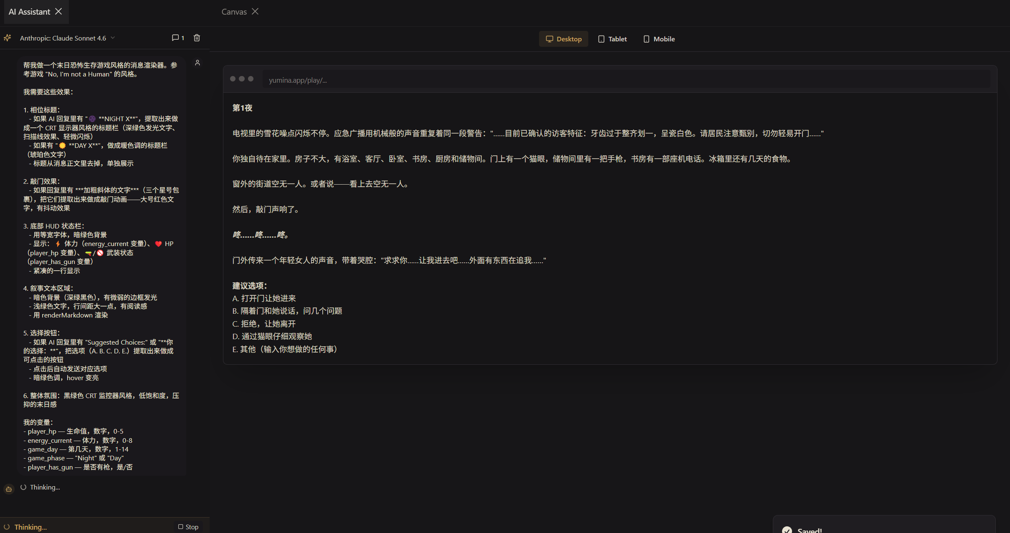Click the Tablet preview device icon

pos(601,39)
